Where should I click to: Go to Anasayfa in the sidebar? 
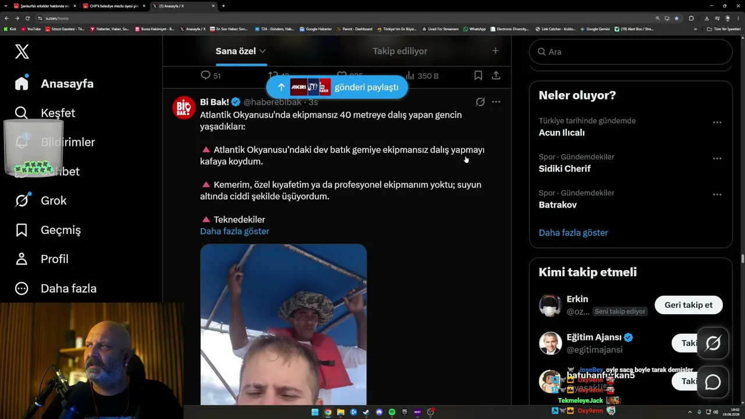55,83
